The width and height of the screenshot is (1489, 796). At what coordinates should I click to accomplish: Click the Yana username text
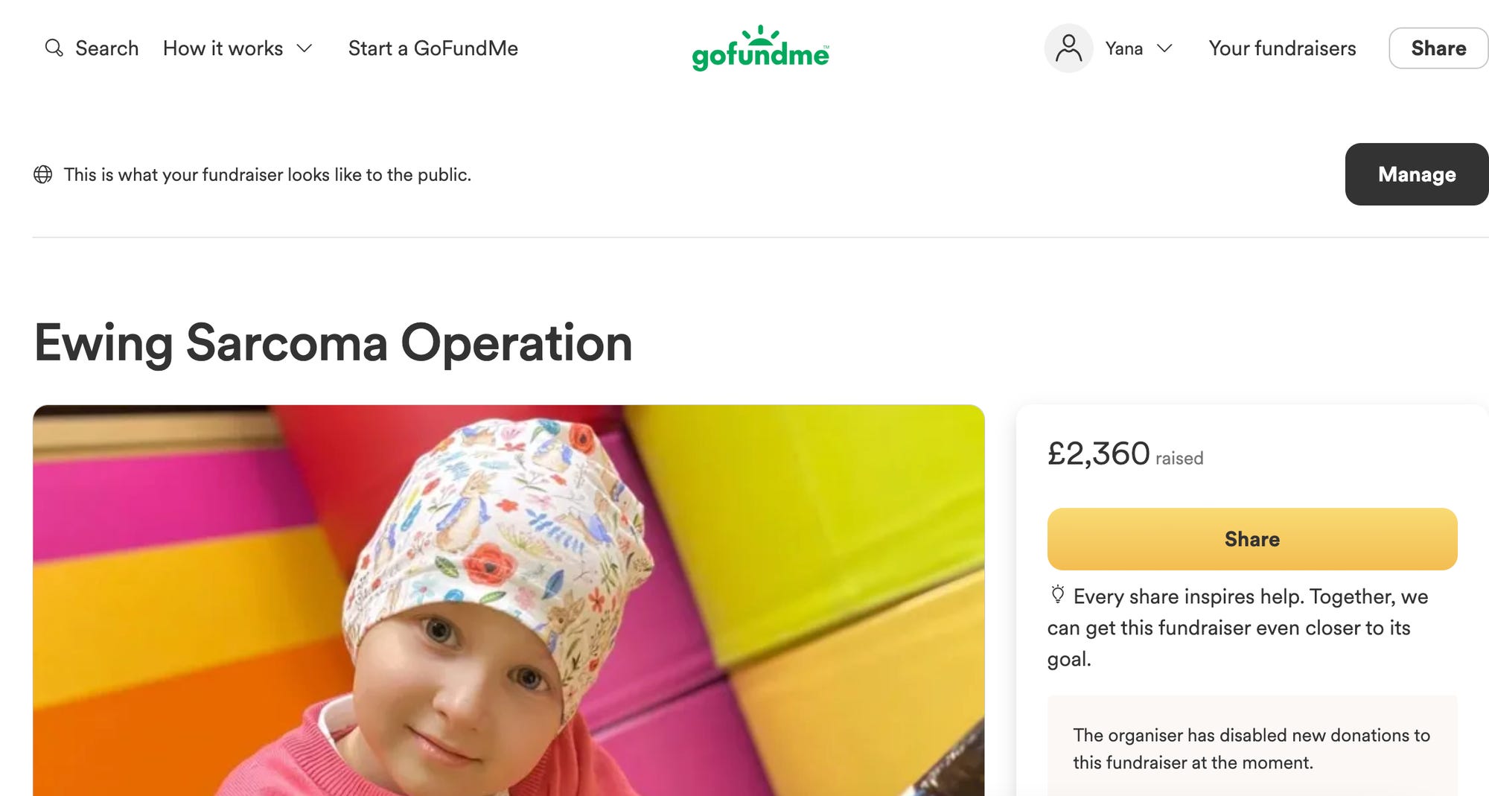1124,48
